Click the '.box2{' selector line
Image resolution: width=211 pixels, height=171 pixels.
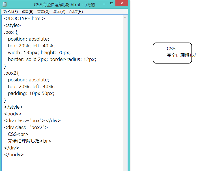(x=11, y=73)
